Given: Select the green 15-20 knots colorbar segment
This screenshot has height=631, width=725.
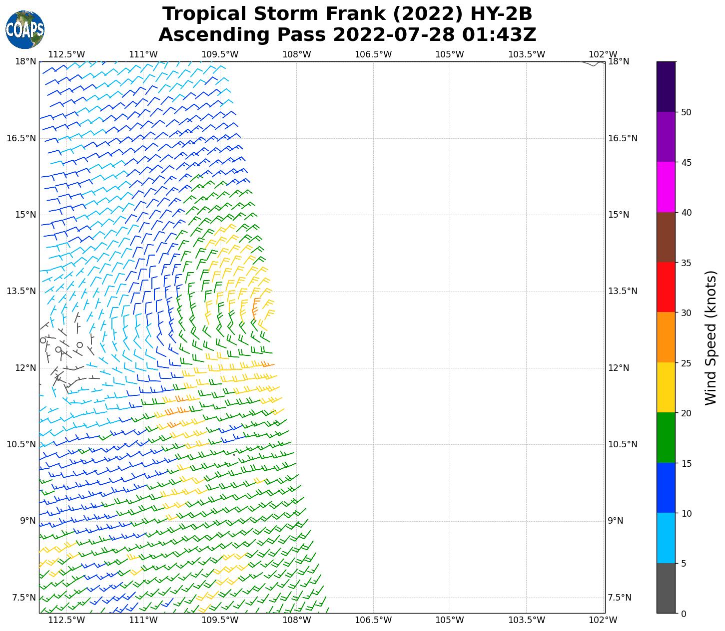Looking at the screenshot, I should point(666,438).
